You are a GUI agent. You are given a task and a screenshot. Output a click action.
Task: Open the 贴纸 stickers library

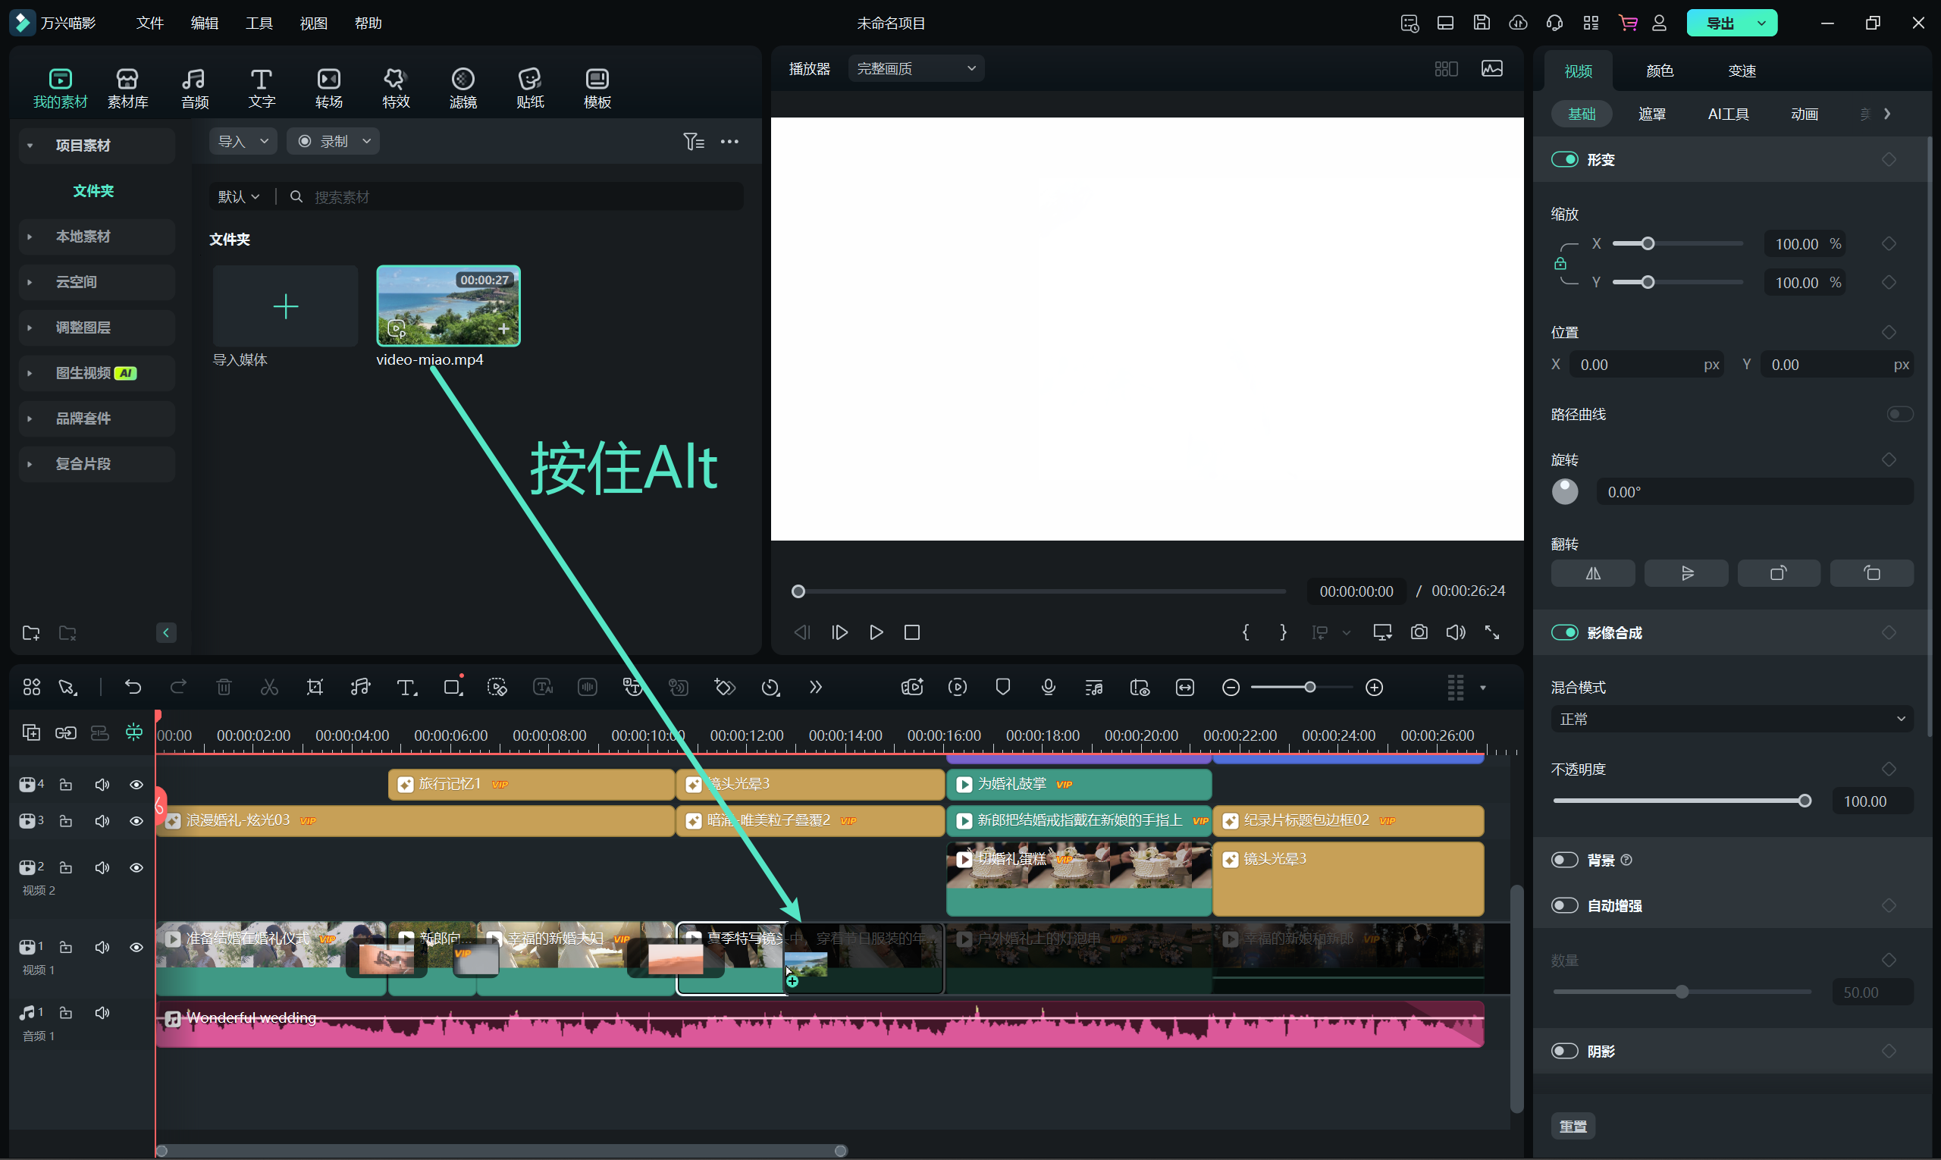(529, 87)
